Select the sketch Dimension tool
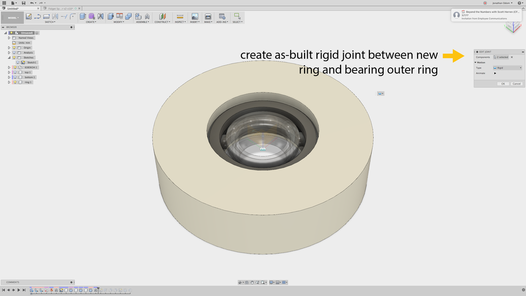The image size is (526, 296). [x=64, y=16]
